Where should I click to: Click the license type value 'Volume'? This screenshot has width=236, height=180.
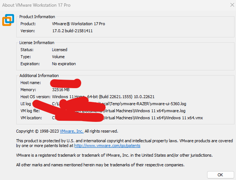(x=58, y=57)
